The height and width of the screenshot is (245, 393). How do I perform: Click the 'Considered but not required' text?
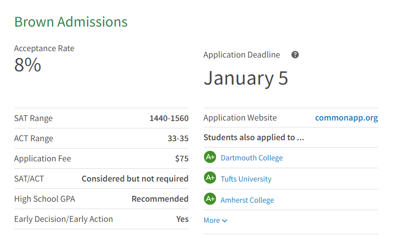pyautogui.click(x=135, y=179)
